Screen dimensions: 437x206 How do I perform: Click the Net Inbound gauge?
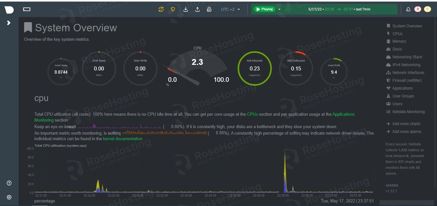tap(255, 68)
